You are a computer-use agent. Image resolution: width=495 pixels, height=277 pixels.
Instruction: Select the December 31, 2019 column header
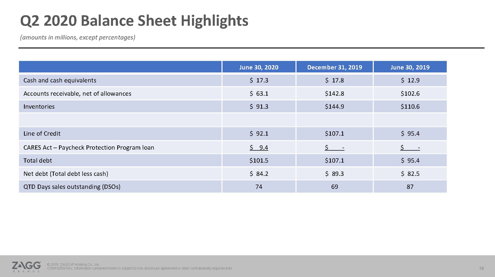334,67
